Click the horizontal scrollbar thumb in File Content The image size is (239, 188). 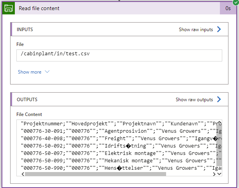[96, 174]
